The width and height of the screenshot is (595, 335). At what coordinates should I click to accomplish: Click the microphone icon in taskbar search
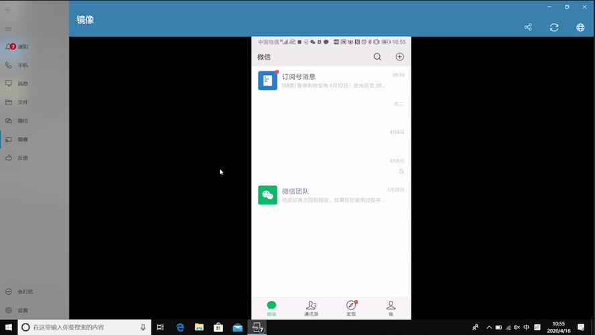(143, 327)
